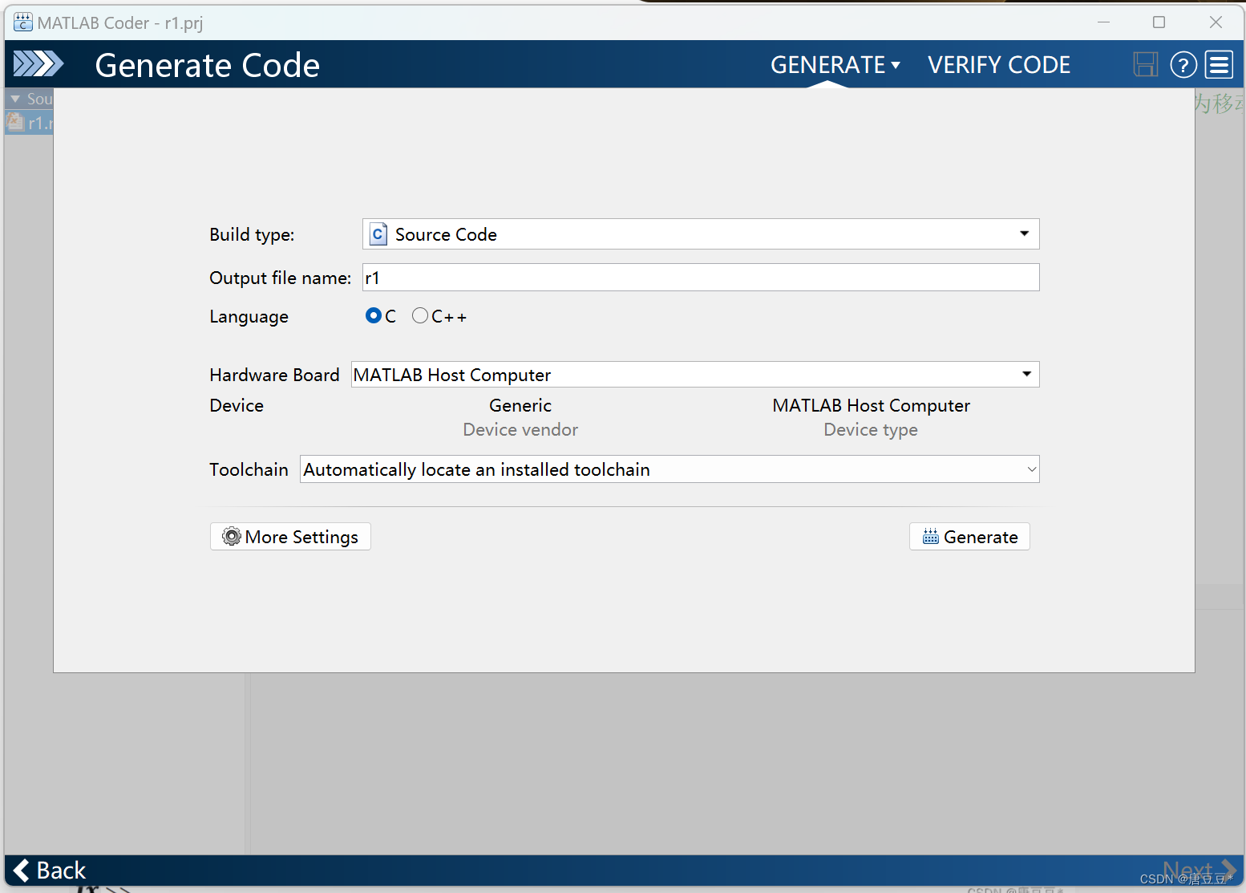This screenshot has width=1246, height=893.
Task: Open the GENERATE dropdown menu
Action: [x=835, y=65]
